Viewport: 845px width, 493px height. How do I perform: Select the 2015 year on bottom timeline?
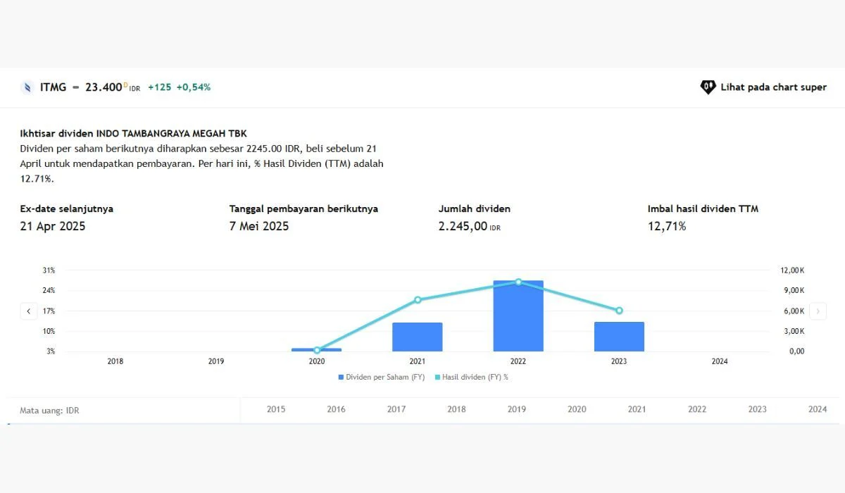coord(275,409)
